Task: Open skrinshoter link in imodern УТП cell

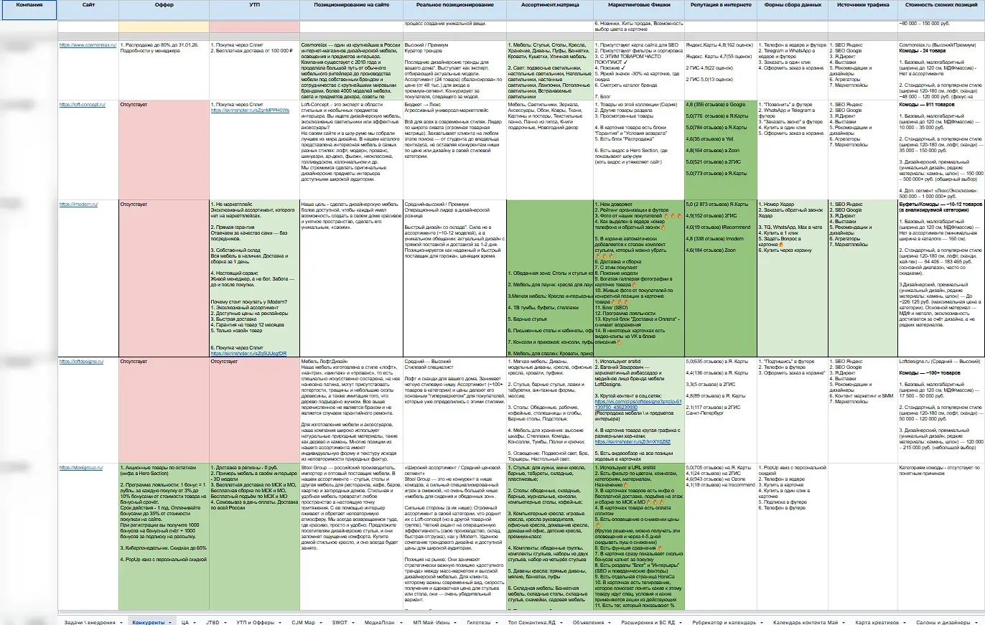Action: click(248, 353)
